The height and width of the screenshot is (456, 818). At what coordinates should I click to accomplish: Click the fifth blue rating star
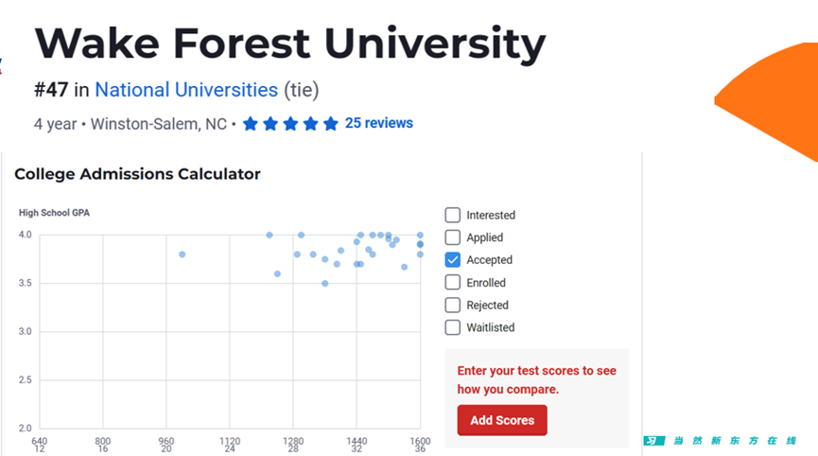[x=331, y=124]
